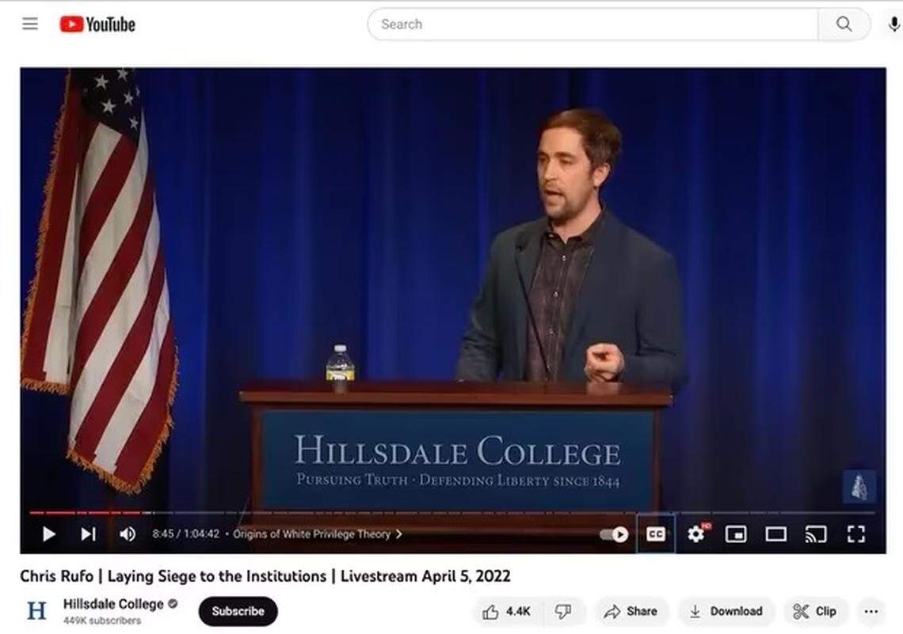Subscribe to Hillsdale College

237,611
